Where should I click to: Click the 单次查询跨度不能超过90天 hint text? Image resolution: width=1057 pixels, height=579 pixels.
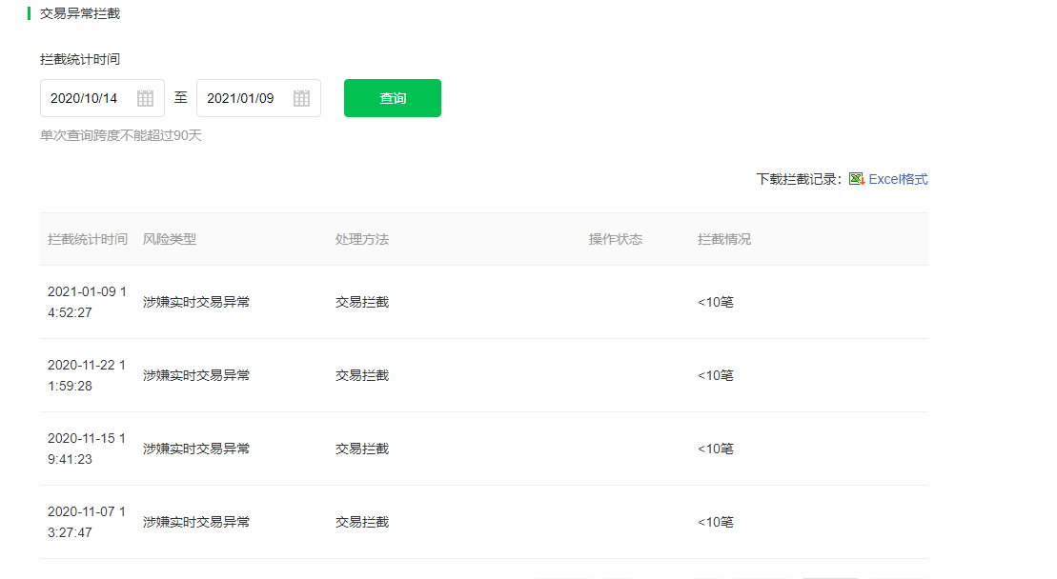pyautogui.click(x=121, y=135)
